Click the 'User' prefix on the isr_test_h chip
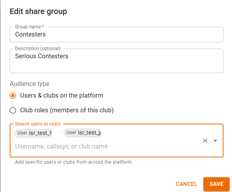 (x=22, y=133)
